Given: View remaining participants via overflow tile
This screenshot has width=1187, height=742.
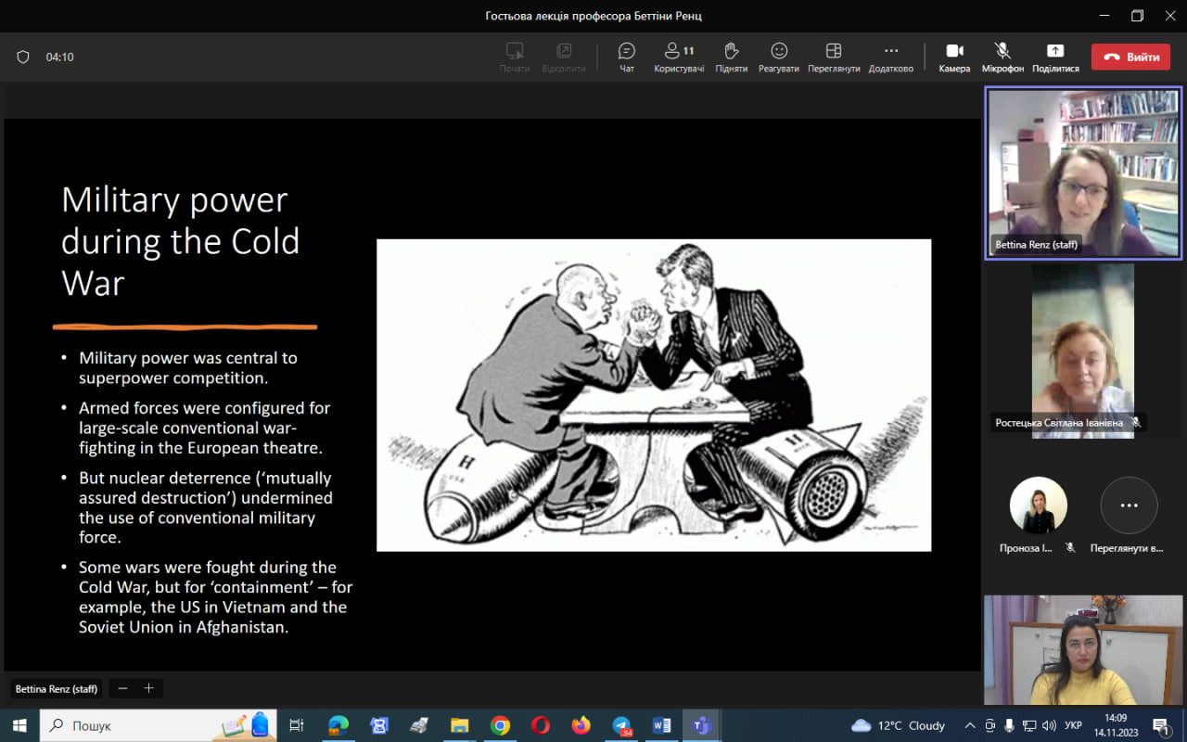Looking at the screenshot, I should [1129, 506].
